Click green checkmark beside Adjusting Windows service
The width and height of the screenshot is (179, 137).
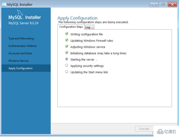pos(67,47)
